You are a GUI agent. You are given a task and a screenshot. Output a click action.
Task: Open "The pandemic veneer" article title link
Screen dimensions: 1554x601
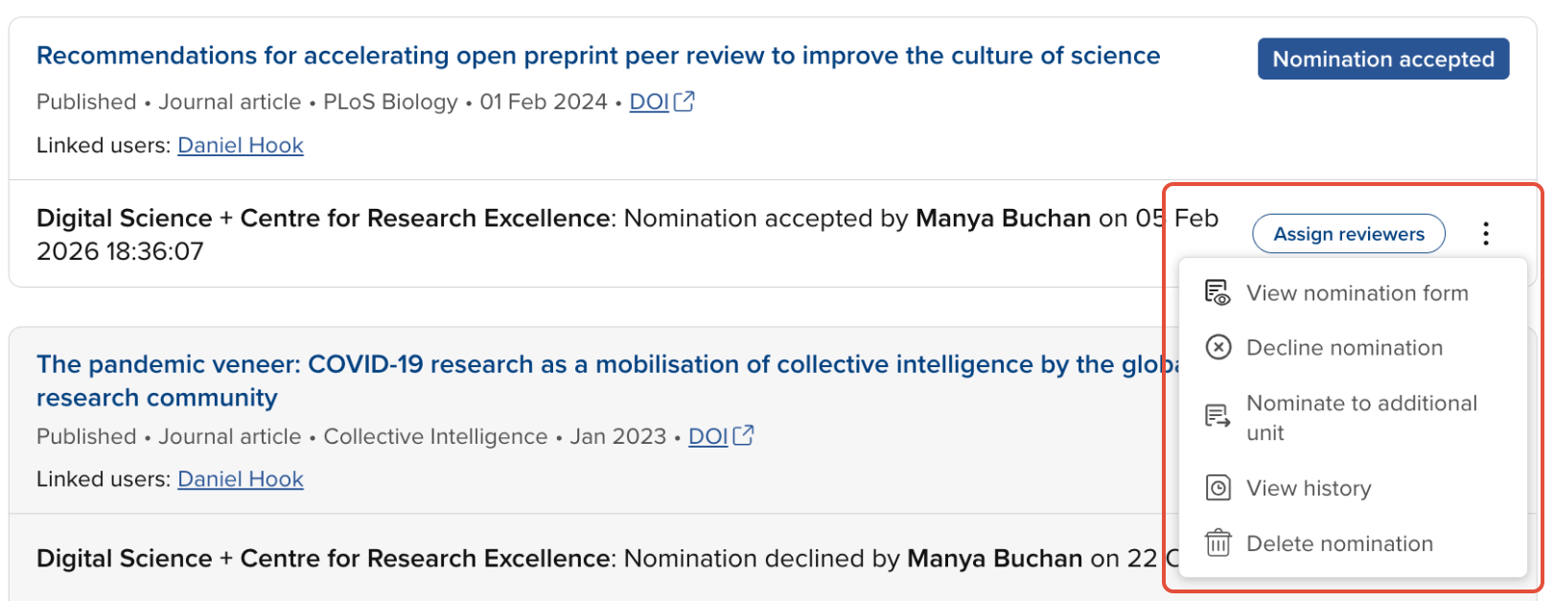click(x=594, y=365)
